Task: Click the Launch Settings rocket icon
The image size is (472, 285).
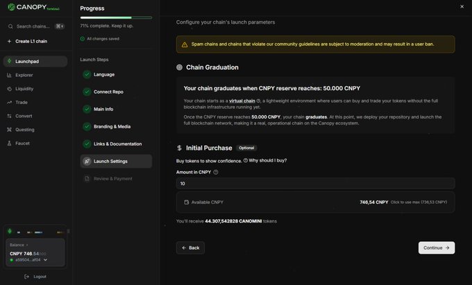Action: point(87,162)
